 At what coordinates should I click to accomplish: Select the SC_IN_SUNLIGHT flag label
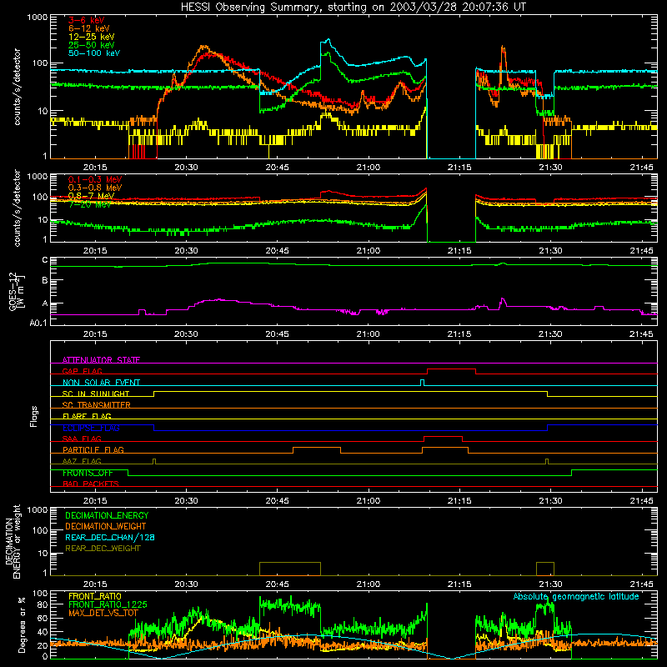click(95, 394)
